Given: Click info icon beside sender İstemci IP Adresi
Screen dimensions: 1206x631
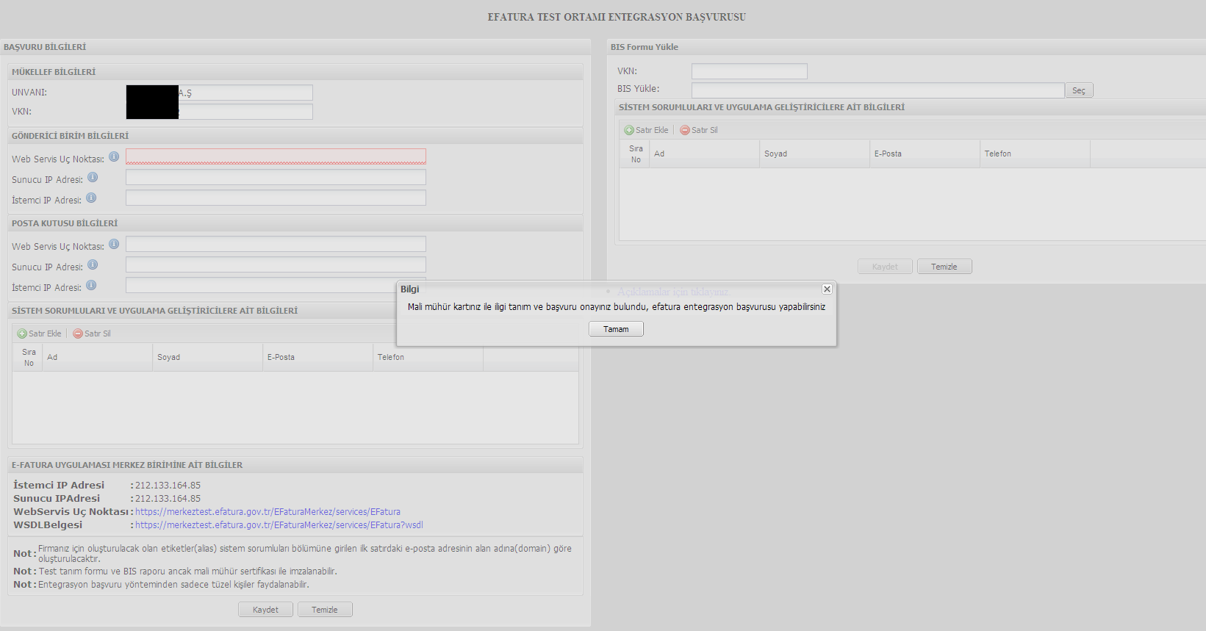Looking at the screenshot, I should click(x=91, y=198).
